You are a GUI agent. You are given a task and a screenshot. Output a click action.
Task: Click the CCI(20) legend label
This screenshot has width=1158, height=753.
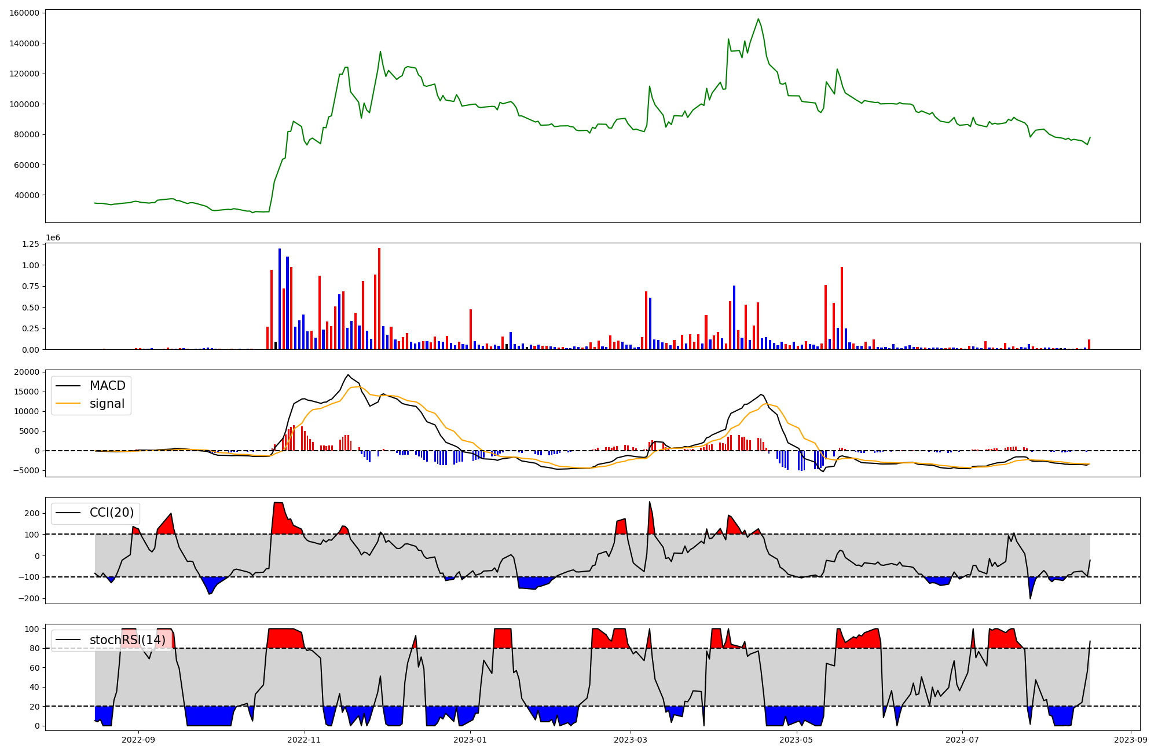pyautogui.click(x=111, y=513)
